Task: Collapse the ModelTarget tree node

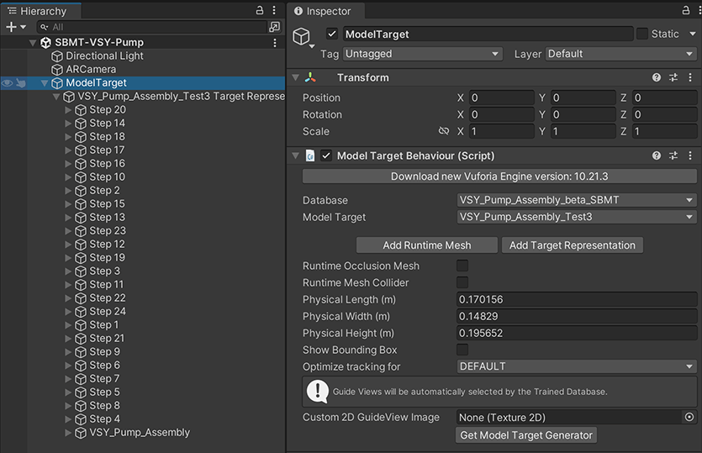Action: coord(45,83)
